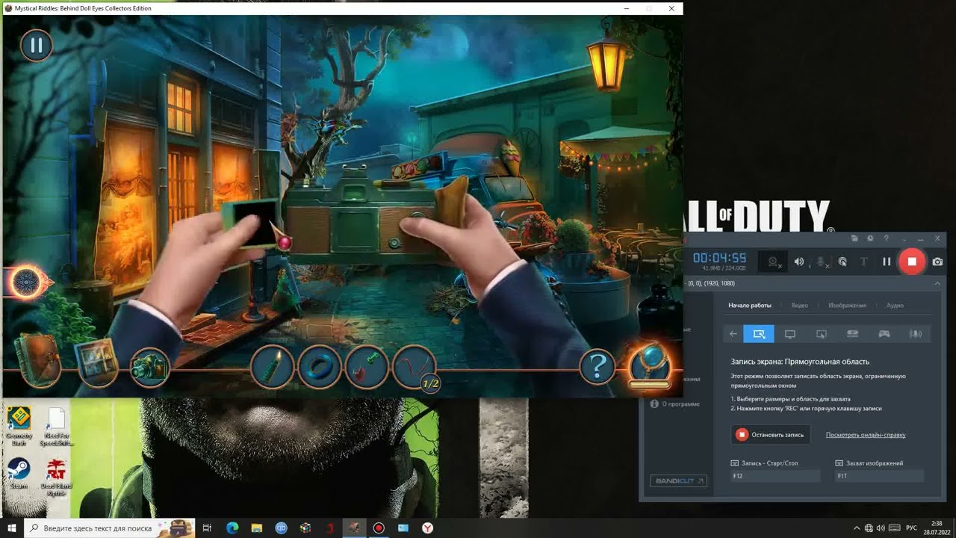Toggle Bandicam microphone recording
Viewport: 956px width, 538px height.
(821, 262)
